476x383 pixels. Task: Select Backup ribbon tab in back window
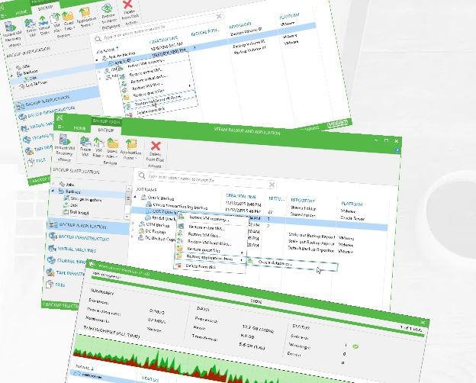pos(46,7)
